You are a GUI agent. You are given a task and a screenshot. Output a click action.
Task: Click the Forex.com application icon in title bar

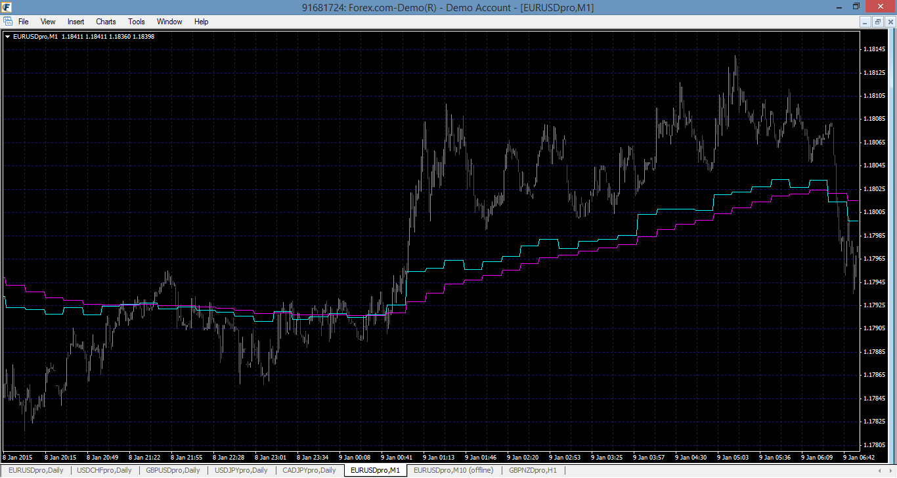pos(8,7)
